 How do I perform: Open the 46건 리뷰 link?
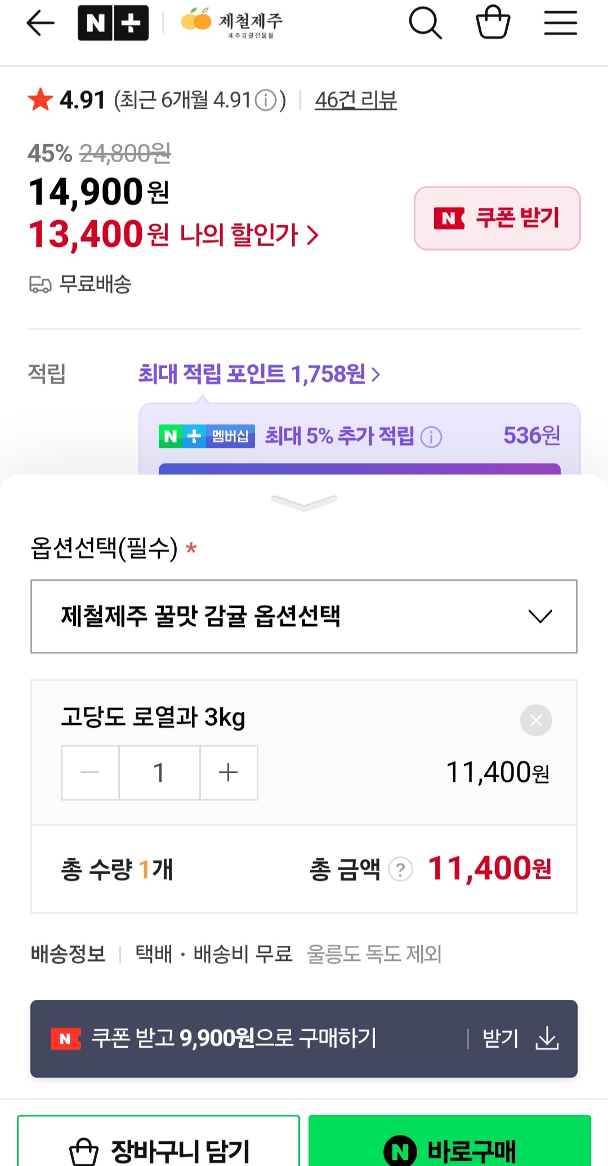tap(356, 101)
